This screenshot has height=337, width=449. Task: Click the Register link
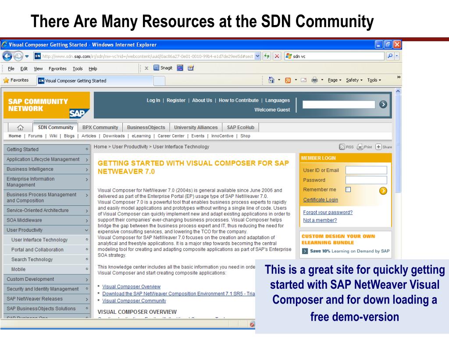pos(176,100)
